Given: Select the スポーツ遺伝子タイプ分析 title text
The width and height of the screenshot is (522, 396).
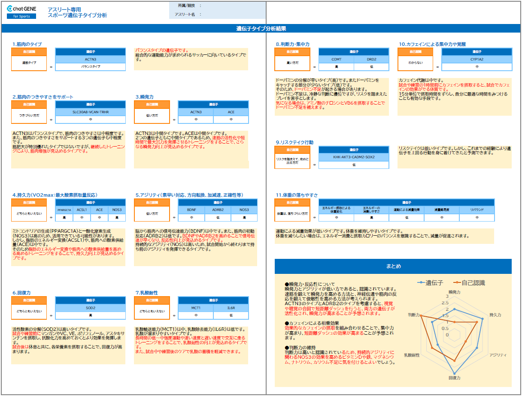Looking at the screenshot, I should pos(77,15).
